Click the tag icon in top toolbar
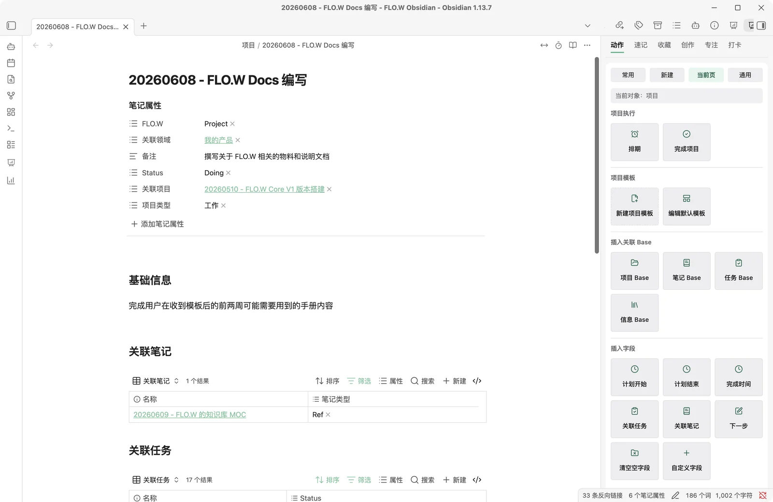 tap(639, 26)
